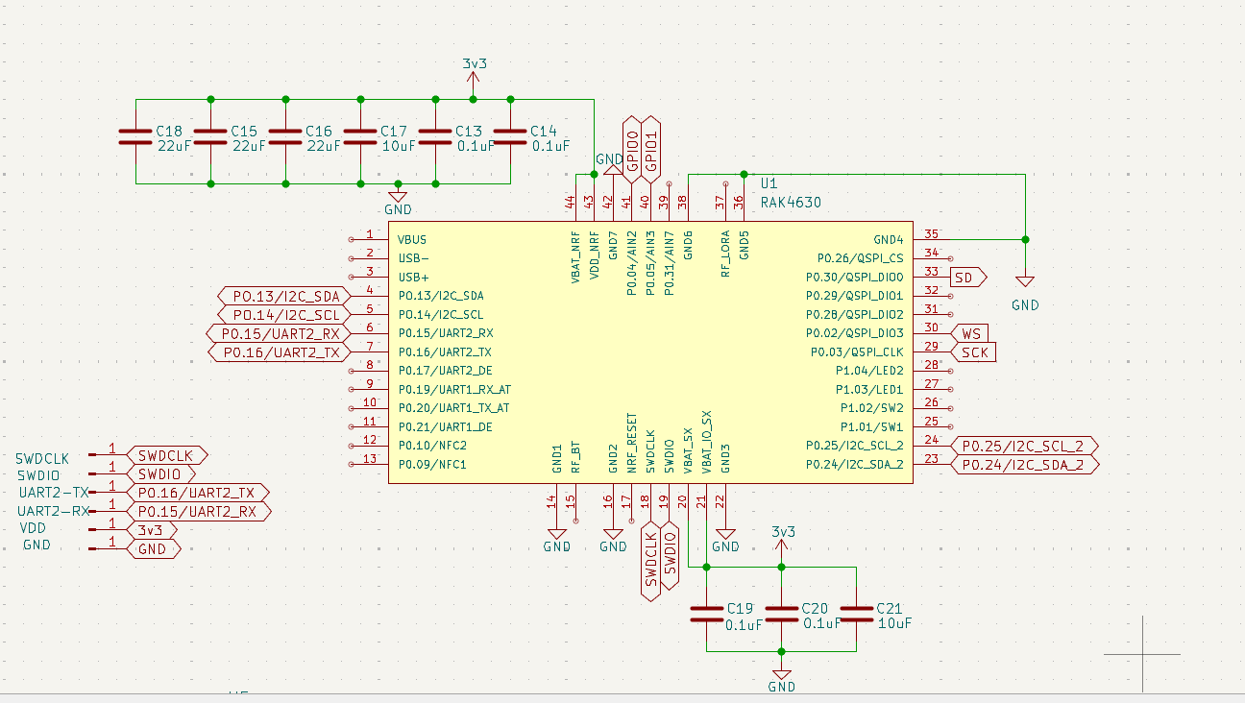Select the P0.25/I2C_SCL_2 global label

coord(1023,446)
